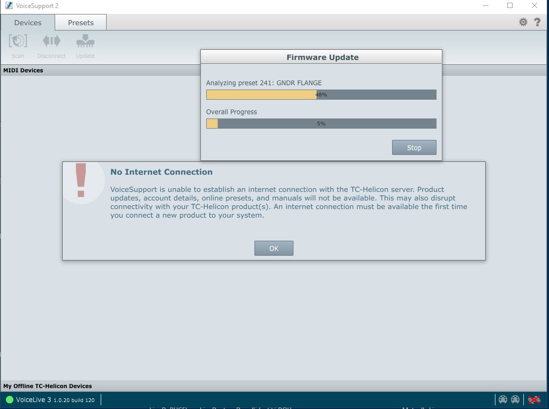Viewport: 549px width, 409px height.
Task: Dismiss the No Internet Connection dialog with OK
Action: click(274, 248)
